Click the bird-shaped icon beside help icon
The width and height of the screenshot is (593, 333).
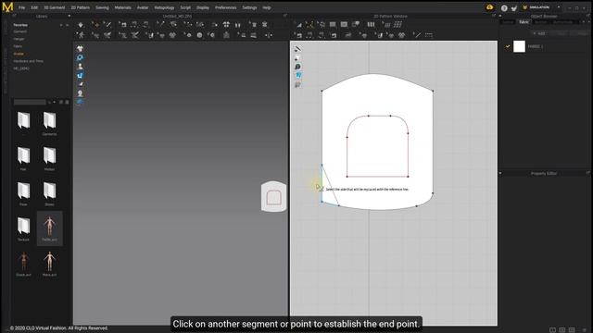[x=514, y=8]
